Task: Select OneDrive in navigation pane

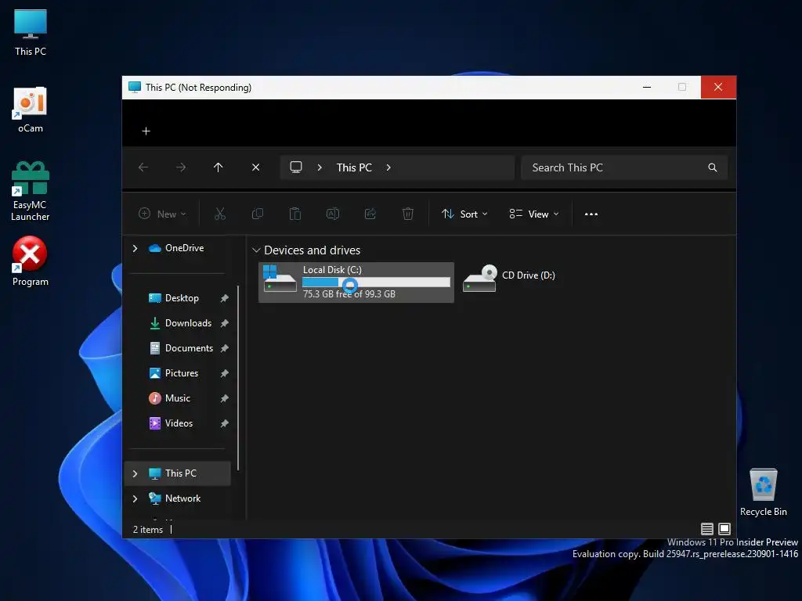Action: coord(177,248)
